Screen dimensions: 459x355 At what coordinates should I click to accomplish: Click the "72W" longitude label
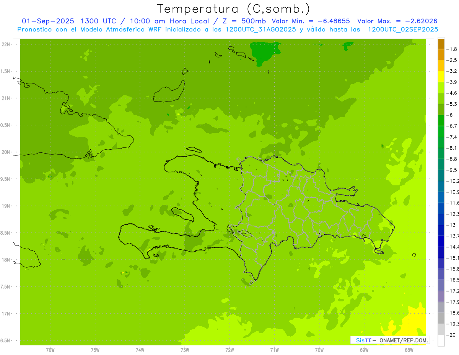(229, 350)
